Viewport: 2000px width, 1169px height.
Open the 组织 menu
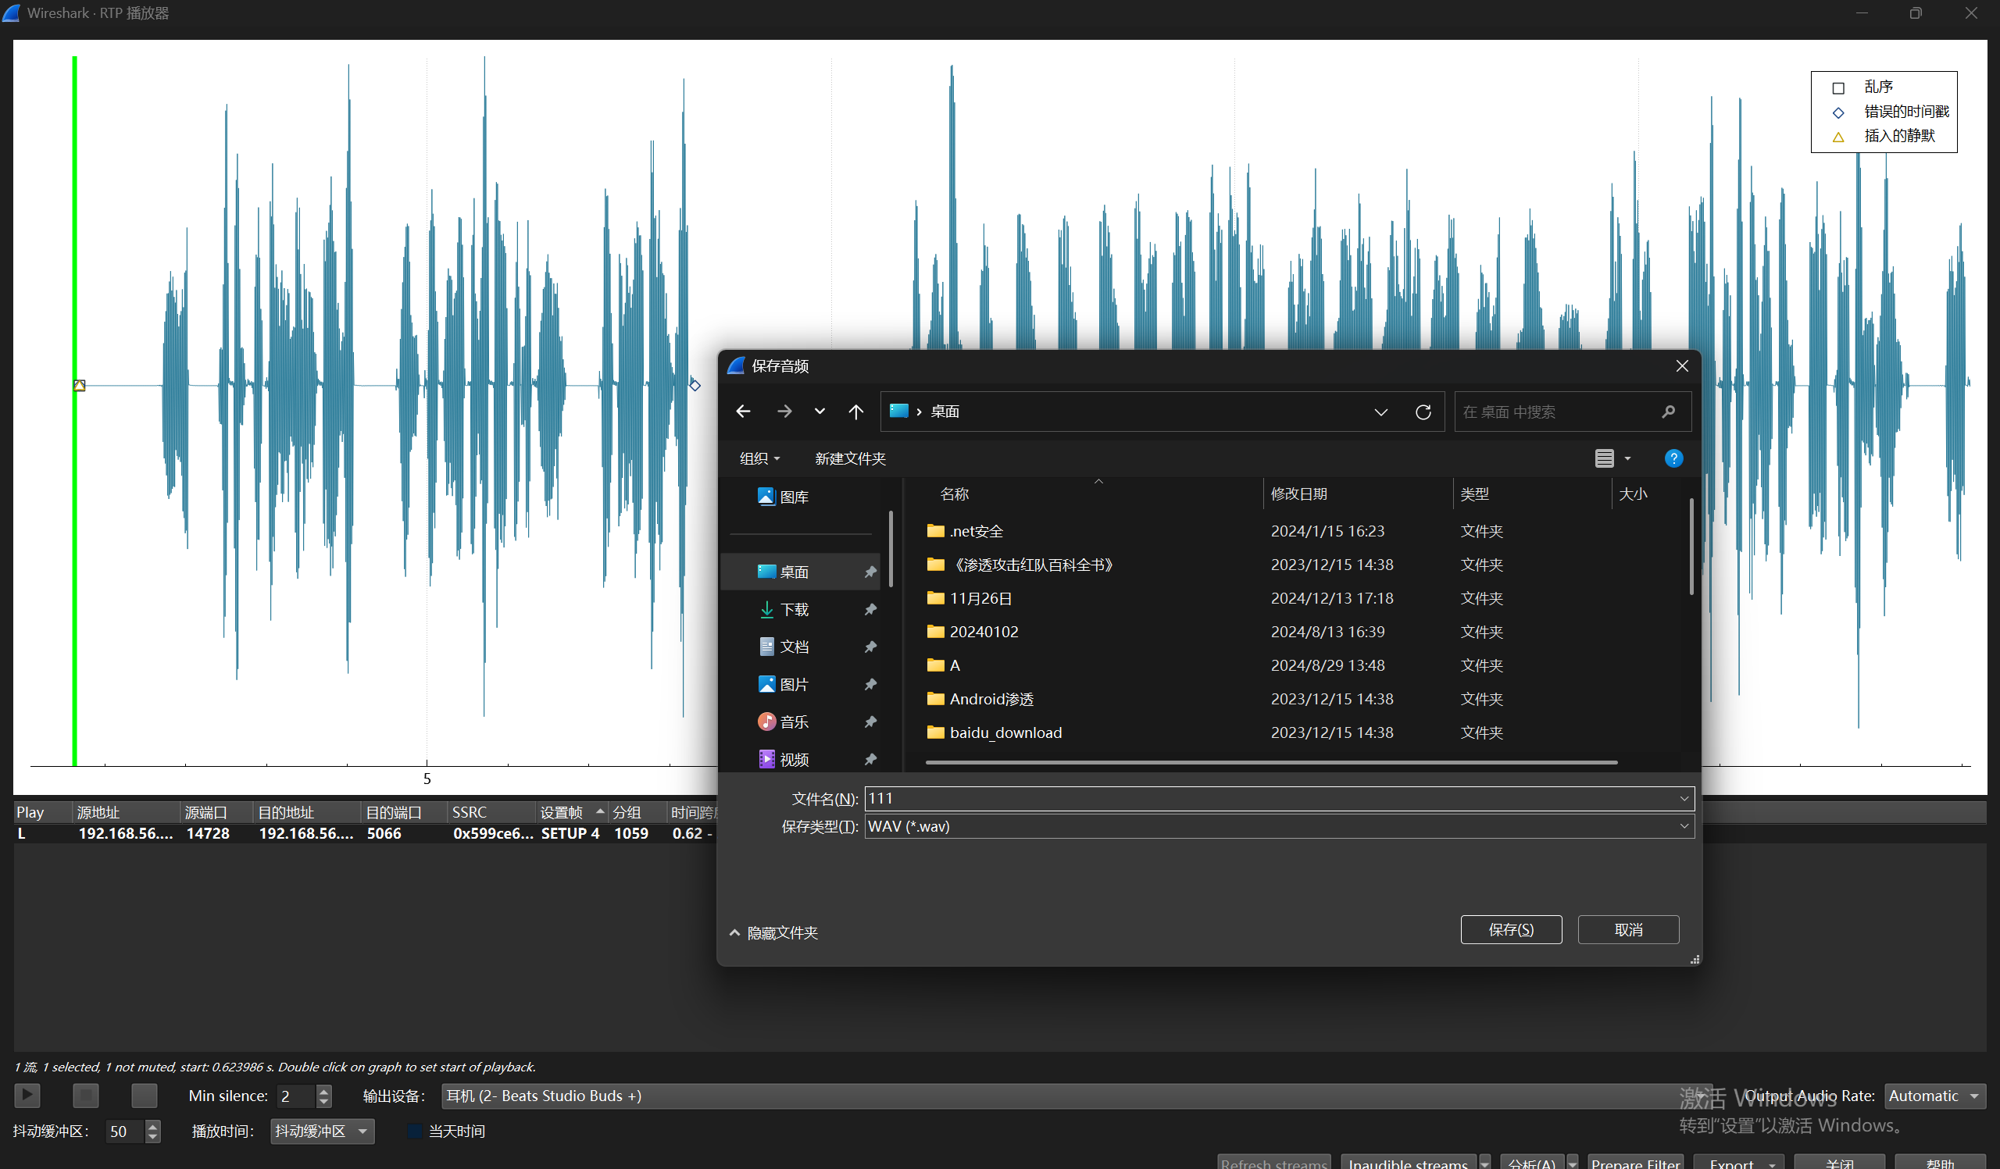pyautogui.click(x=759, y=458)
